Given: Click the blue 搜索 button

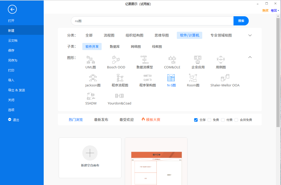Looking at the screenshot, I should click(241, 21).
